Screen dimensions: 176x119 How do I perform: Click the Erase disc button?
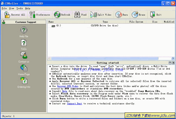[x=138, y=15]
